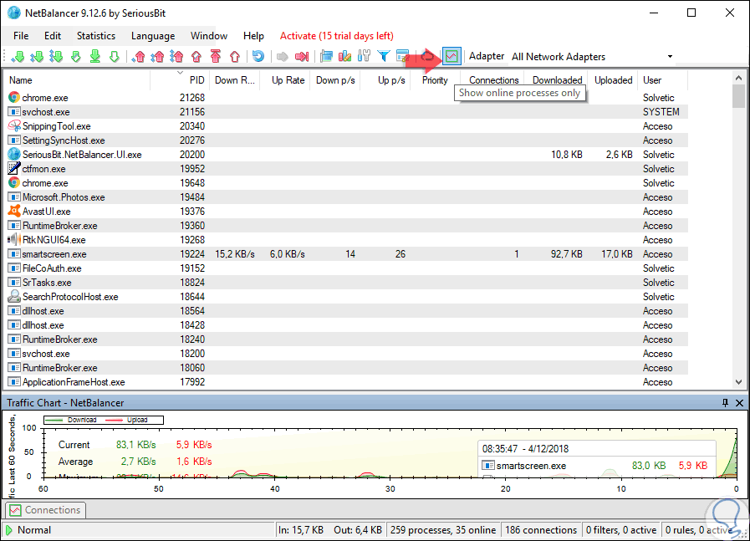
Task: Open the Help menu
Action: 253,36
